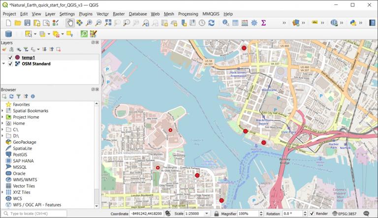This screenshot has width=378, height=218.
Task: Open the MMQGIS menu
Action: tap(211, 14)
